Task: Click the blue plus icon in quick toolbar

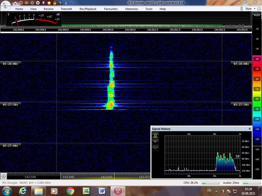Action: 43,3
